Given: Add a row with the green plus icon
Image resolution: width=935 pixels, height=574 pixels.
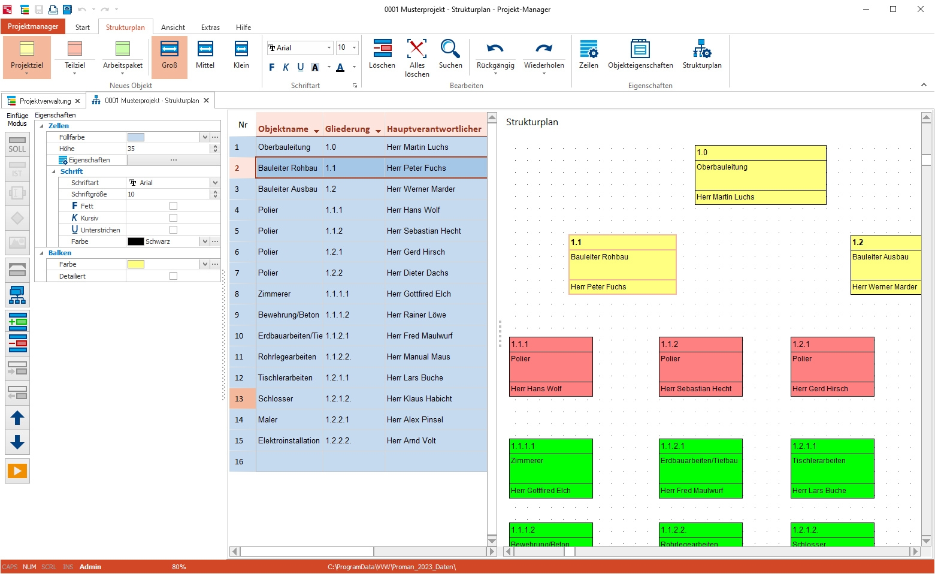Looking at the screenshot, I should click(x=17, y=322).
